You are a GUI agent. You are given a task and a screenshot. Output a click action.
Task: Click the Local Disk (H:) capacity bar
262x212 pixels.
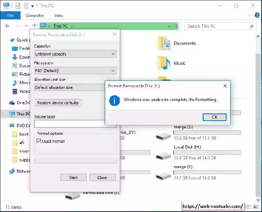tap(207, 152)
